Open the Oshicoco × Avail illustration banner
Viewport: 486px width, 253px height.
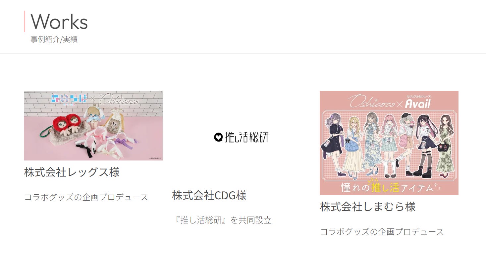389,143
